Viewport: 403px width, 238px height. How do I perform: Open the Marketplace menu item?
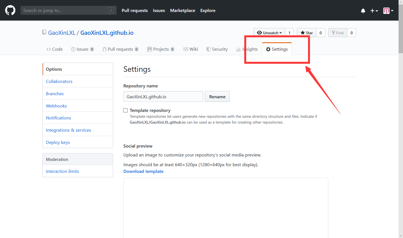[182, 11]
